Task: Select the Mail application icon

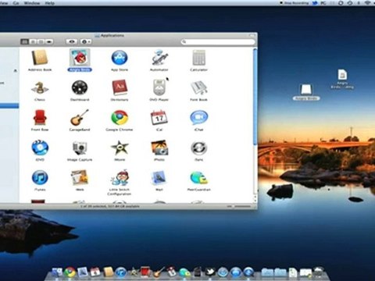Action: click(159, 178)
